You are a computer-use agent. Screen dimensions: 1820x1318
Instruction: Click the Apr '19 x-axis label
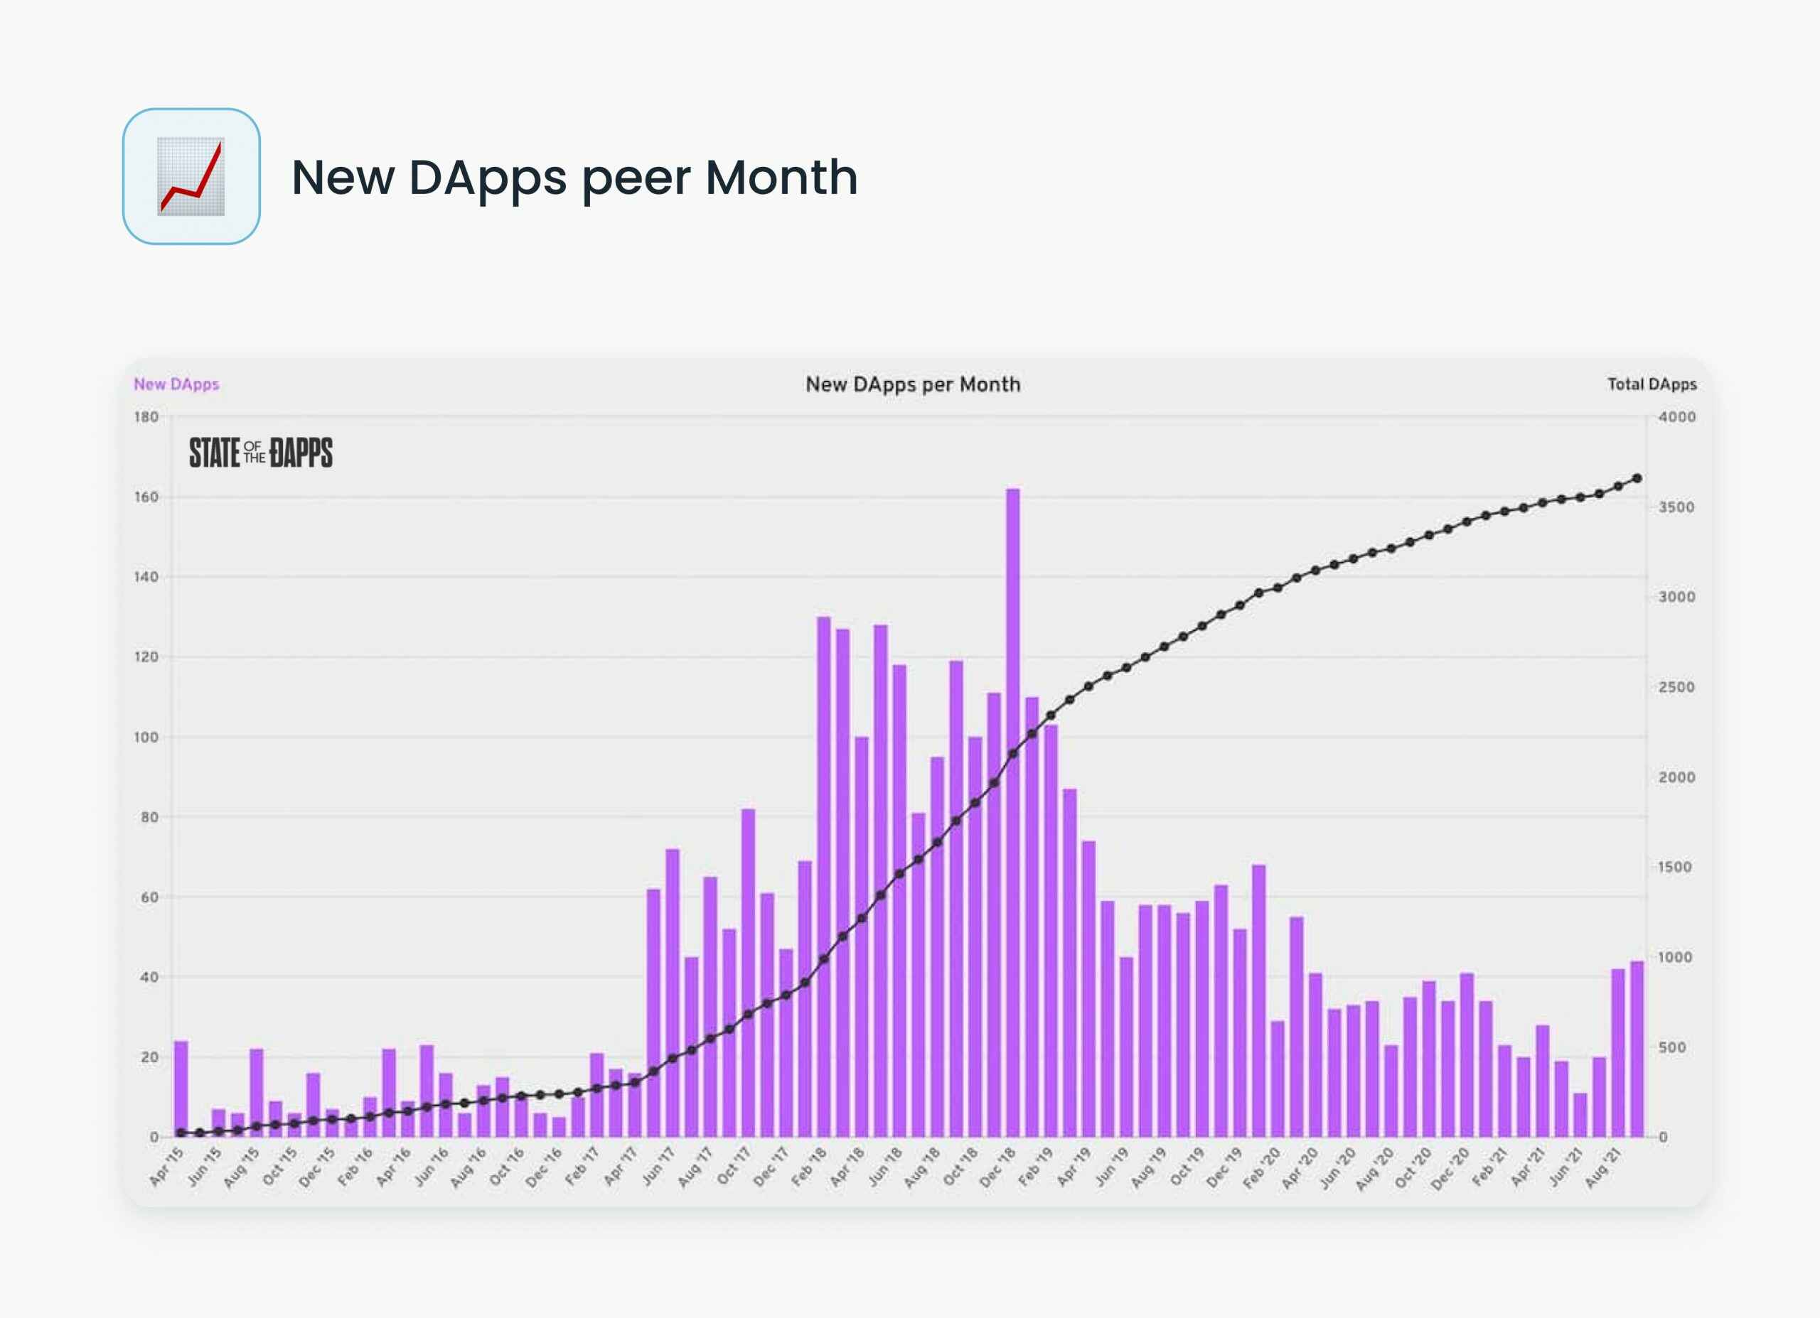coord(1076,1167)
